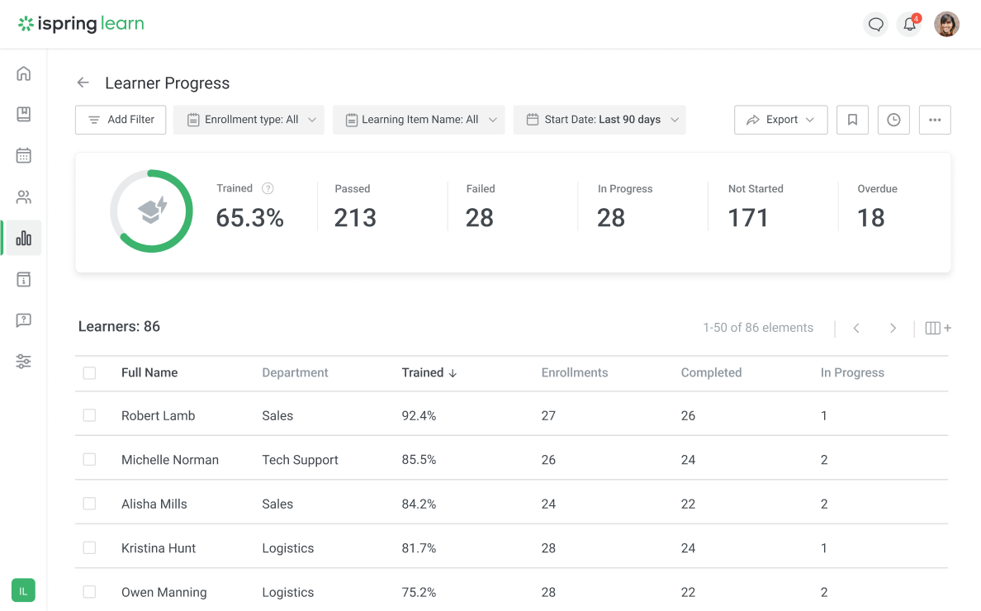The image size is (981, 611).
Task: Open the Home sidebar icon
Action: tap(23, 73)
